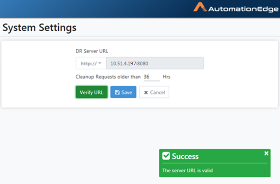Screen dimensions: 280x184
Task: Click the floppy disk icon on Save
Action: click(117, 92)
